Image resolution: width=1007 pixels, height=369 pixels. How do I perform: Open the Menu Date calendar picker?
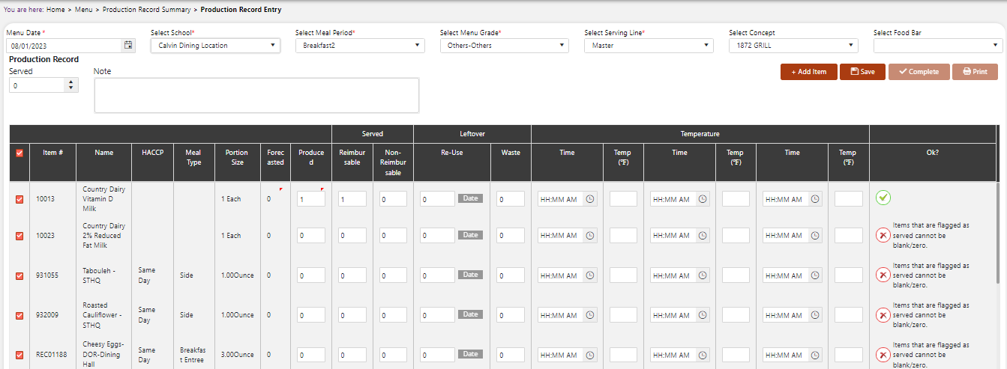128,46
